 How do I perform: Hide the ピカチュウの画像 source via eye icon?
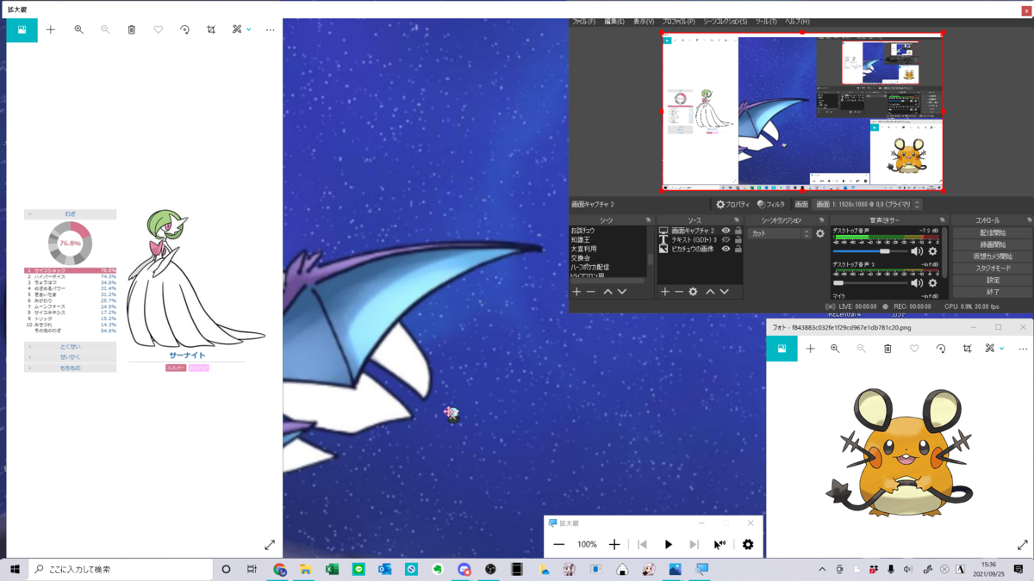[x=726, y=249]
